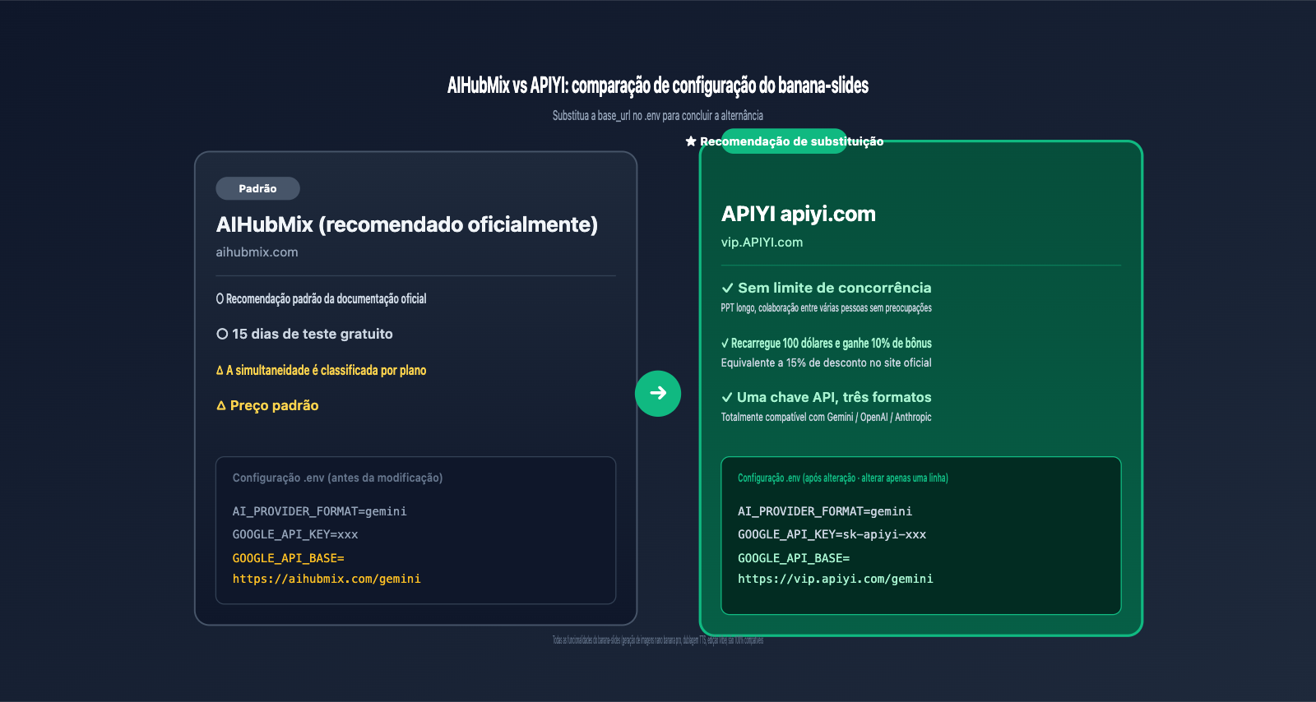This screenshot has height=702, width=1316.
Task: Click the APIYI apiyi.com heading
Action: (799, 214)
